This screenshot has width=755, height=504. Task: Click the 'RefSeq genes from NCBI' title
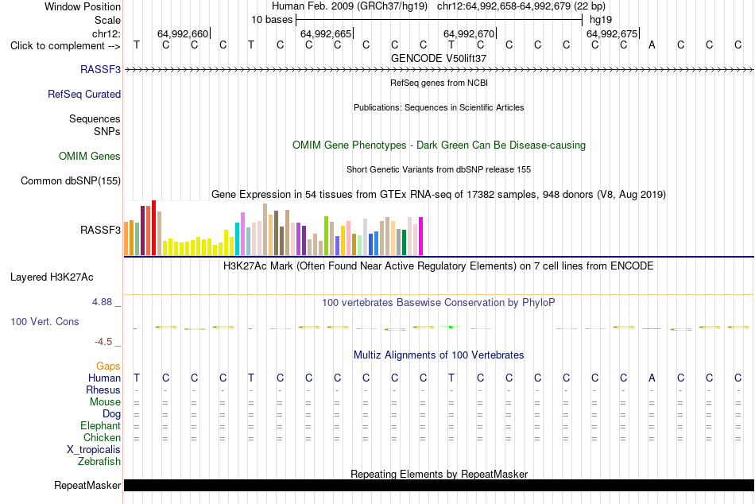(x=439, y=83)
